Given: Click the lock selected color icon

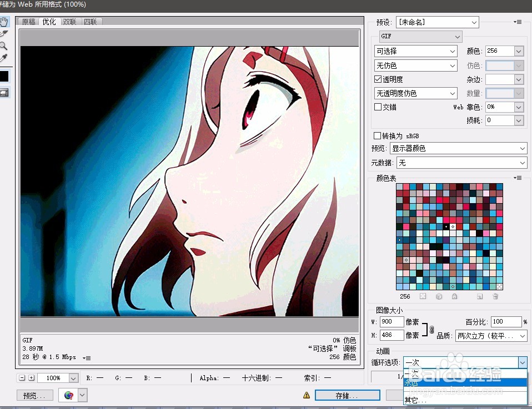Looking at the screenshot, I should point(455,296).
